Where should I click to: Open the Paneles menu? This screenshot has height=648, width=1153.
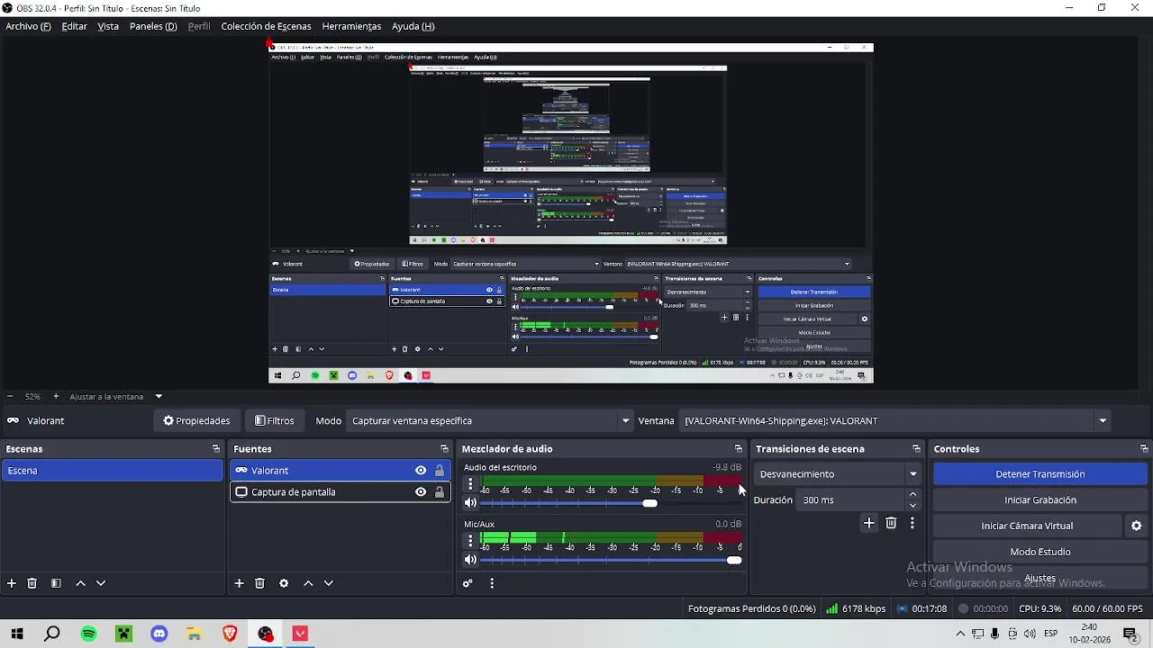153,26
